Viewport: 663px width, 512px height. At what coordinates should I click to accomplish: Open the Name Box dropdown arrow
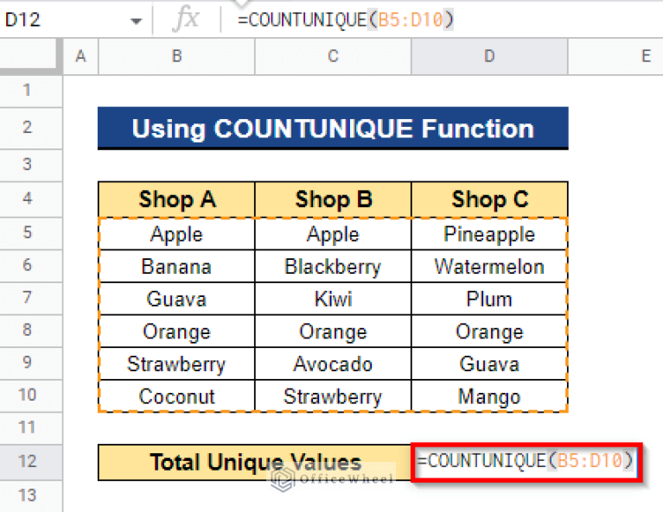pos(135,21)
